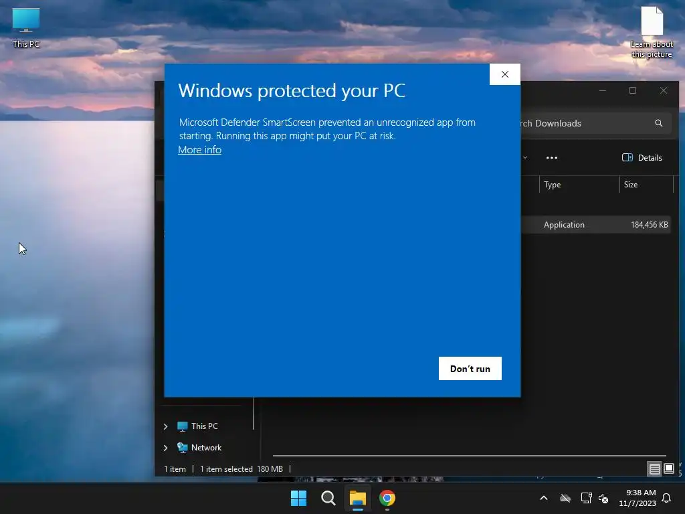Screen dimensions: 685x514
Task: Close the SmartScreen dialog with X
Action: pos(505,74)
